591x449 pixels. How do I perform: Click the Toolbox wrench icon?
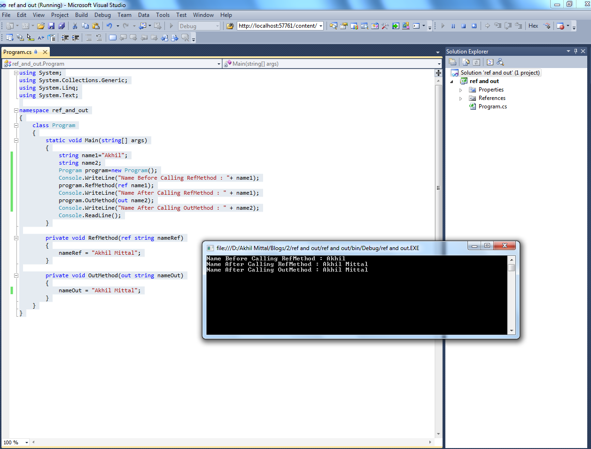point(385,26)
